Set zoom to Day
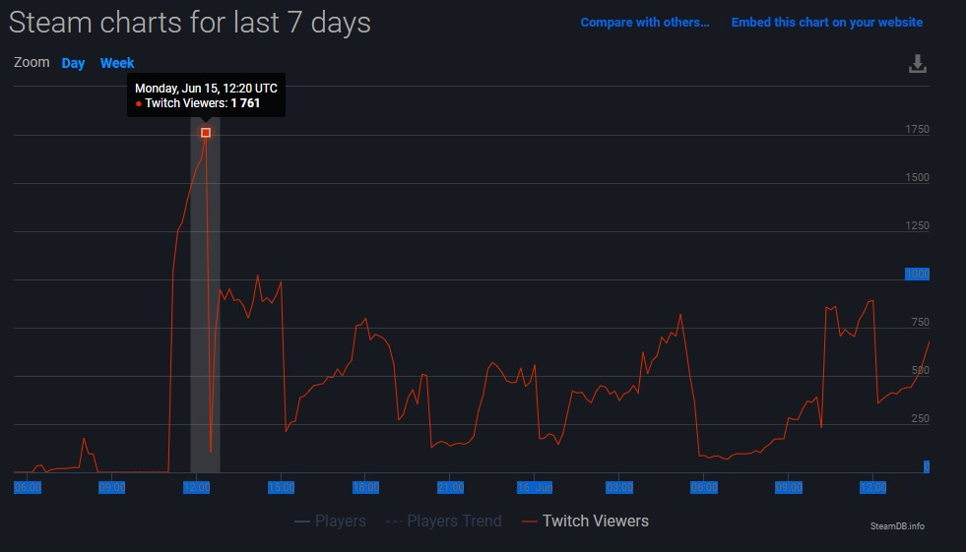The height and width of the screenshot is (552, 966). pos(73,63)
